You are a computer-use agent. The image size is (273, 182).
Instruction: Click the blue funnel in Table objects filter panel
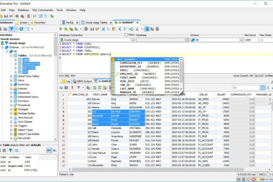click(x=10, y=150)
